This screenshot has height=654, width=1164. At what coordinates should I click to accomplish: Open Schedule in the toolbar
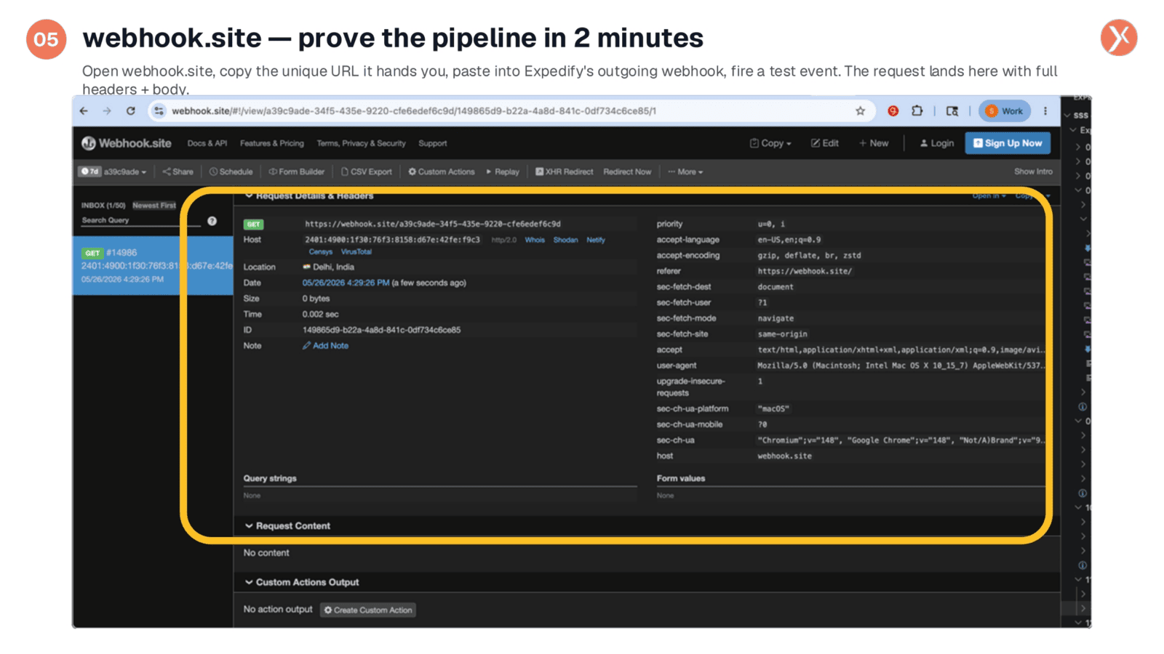(x=231, y=171)
